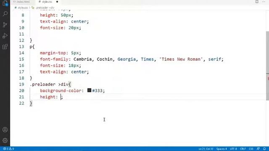Click line number 19 in the gutter
The height and width of the screenshot is (151, 269).
coord(21,84)
